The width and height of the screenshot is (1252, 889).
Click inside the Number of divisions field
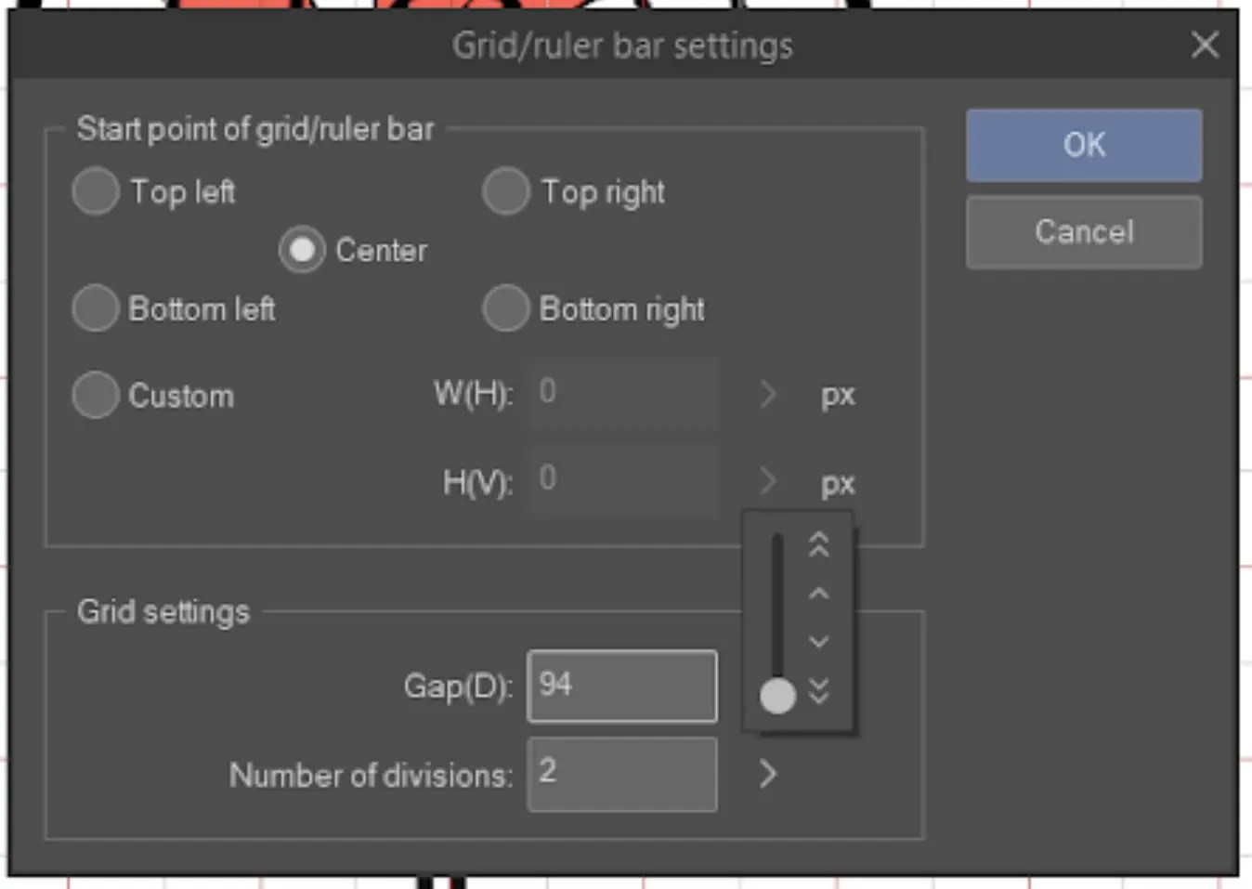click(x=621, y=774)
